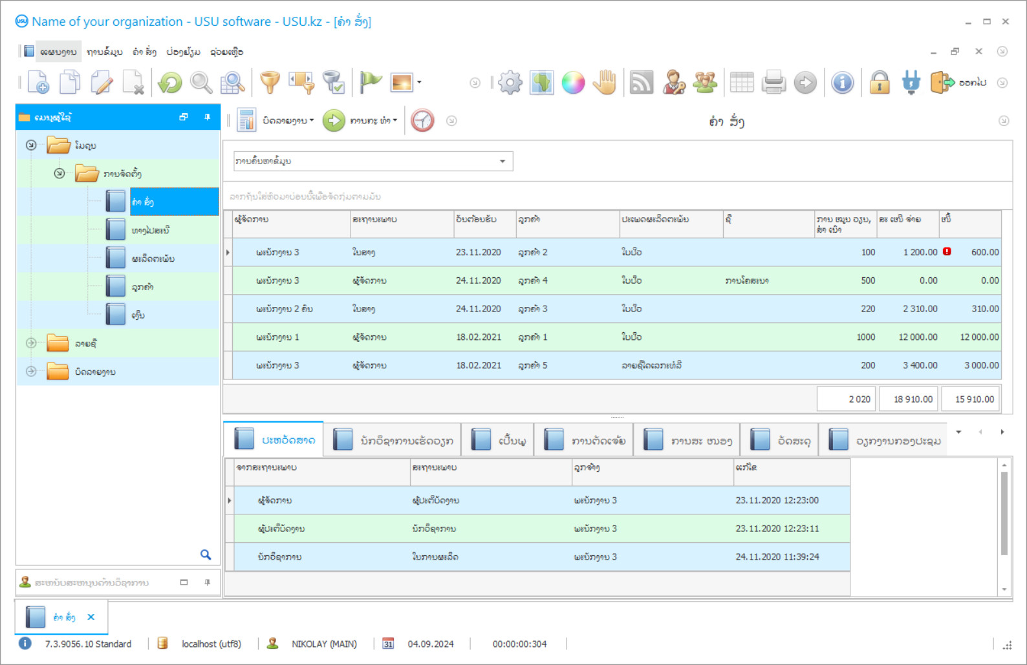Click the red alert marker in first row

click(947, 251)
